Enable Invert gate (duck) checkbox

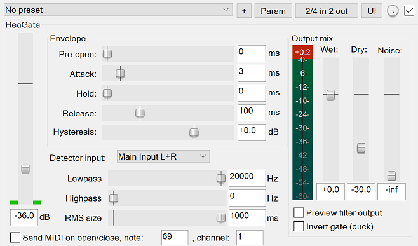299,226
